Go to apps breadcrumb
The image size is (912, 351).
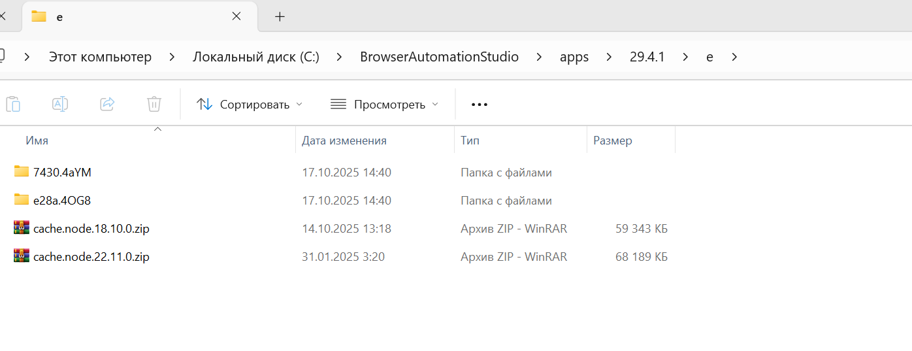pos(574,57)
